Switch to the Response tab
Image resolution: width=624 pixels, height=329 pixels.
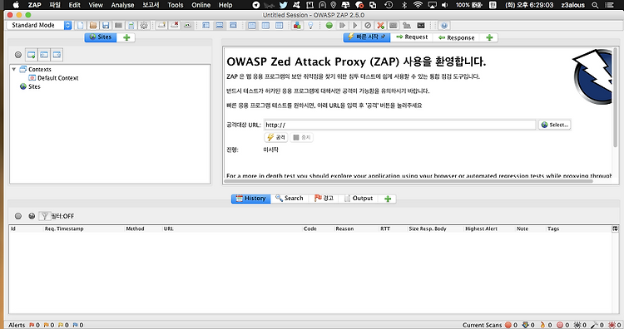[x=457, y=37]
